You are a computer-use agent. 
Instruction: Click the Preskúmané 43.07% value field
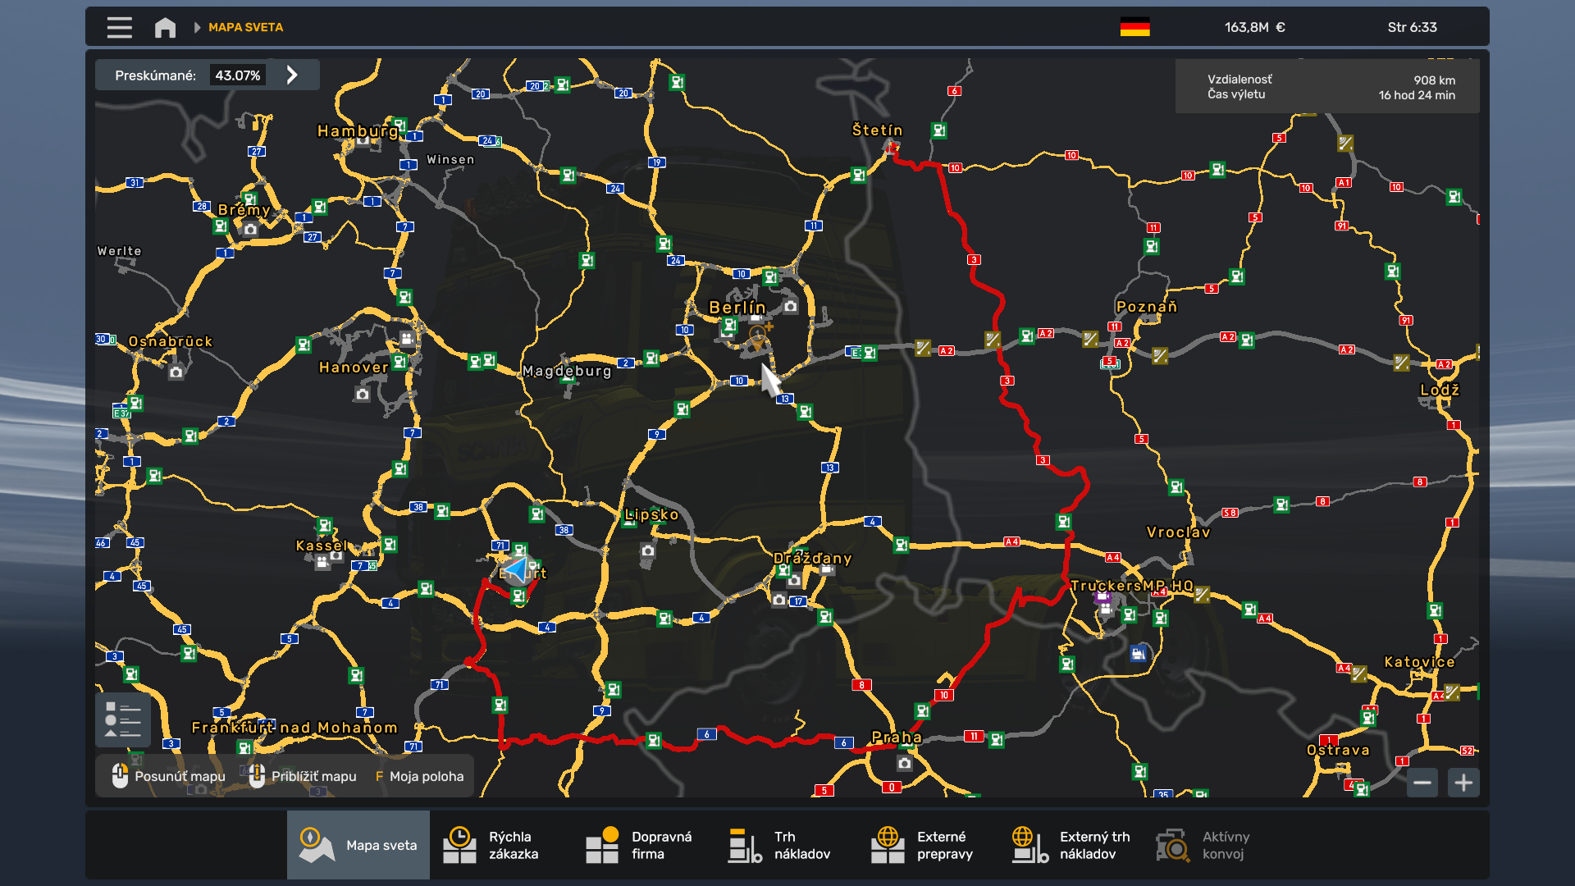point(236,74)
